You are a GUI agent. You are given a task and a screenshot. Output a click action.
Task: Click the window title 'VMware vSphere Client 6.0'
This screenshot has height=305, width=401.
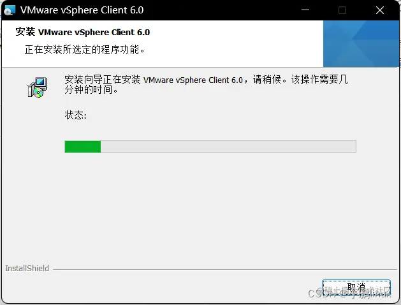pyautogui.click(x=82, y=10)
